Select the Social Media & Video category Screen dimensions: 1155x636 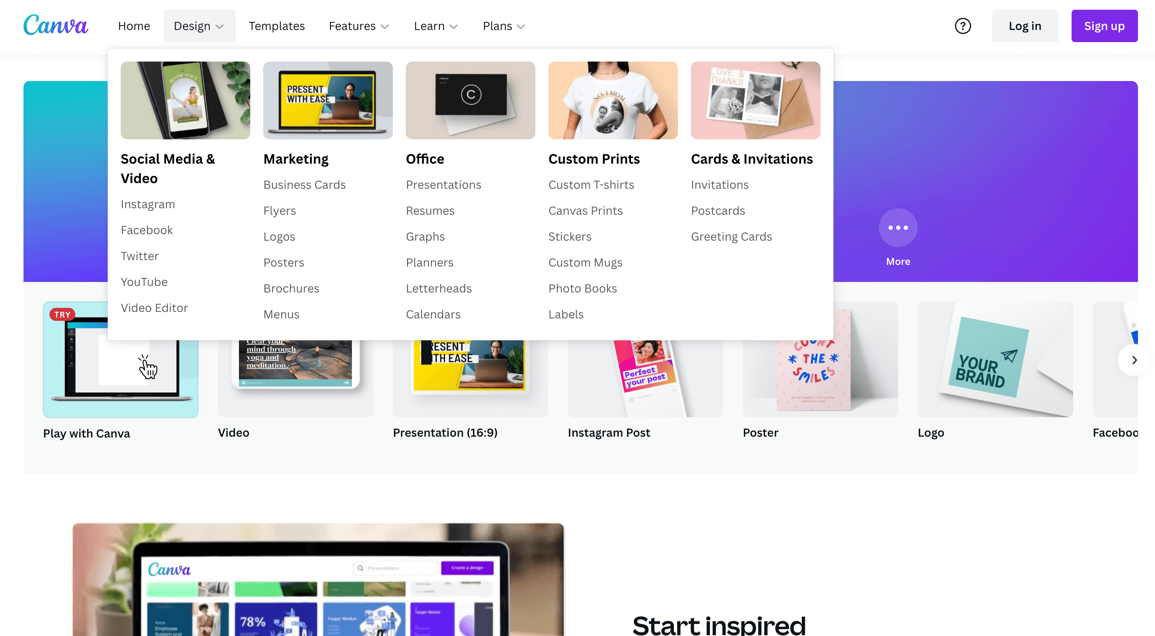pos(168,168)
